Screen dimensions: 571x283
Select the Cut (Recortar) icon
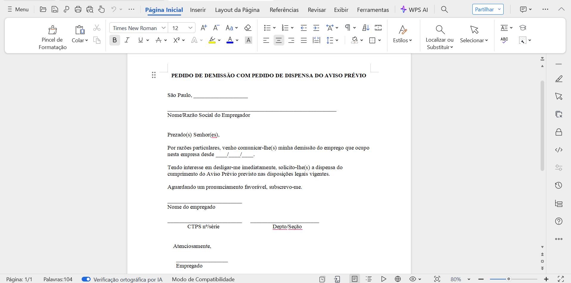point(97,28)
